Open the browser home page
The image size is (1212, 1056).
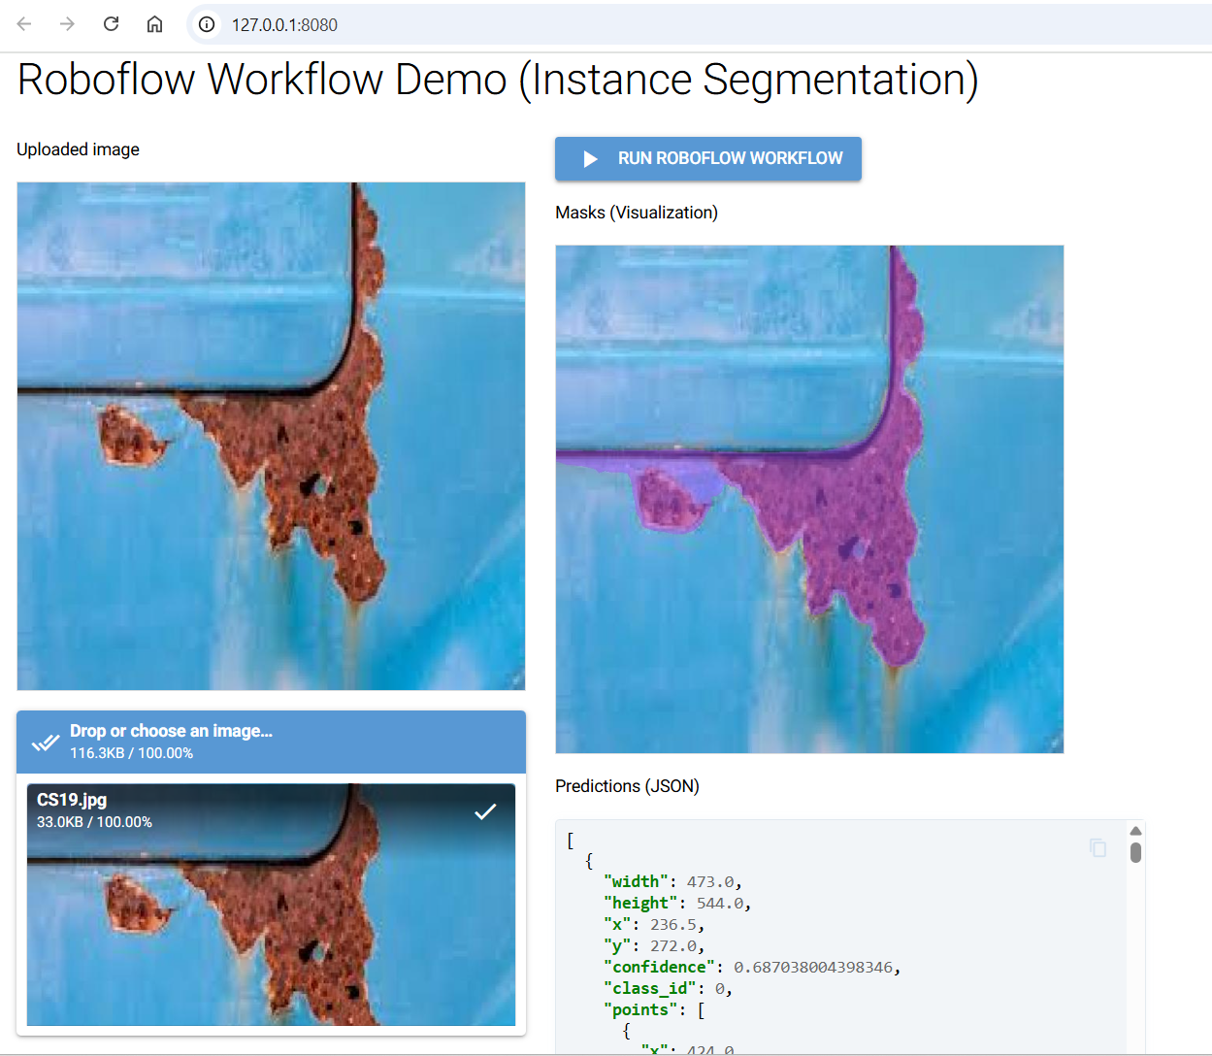(x=154, y=24)
